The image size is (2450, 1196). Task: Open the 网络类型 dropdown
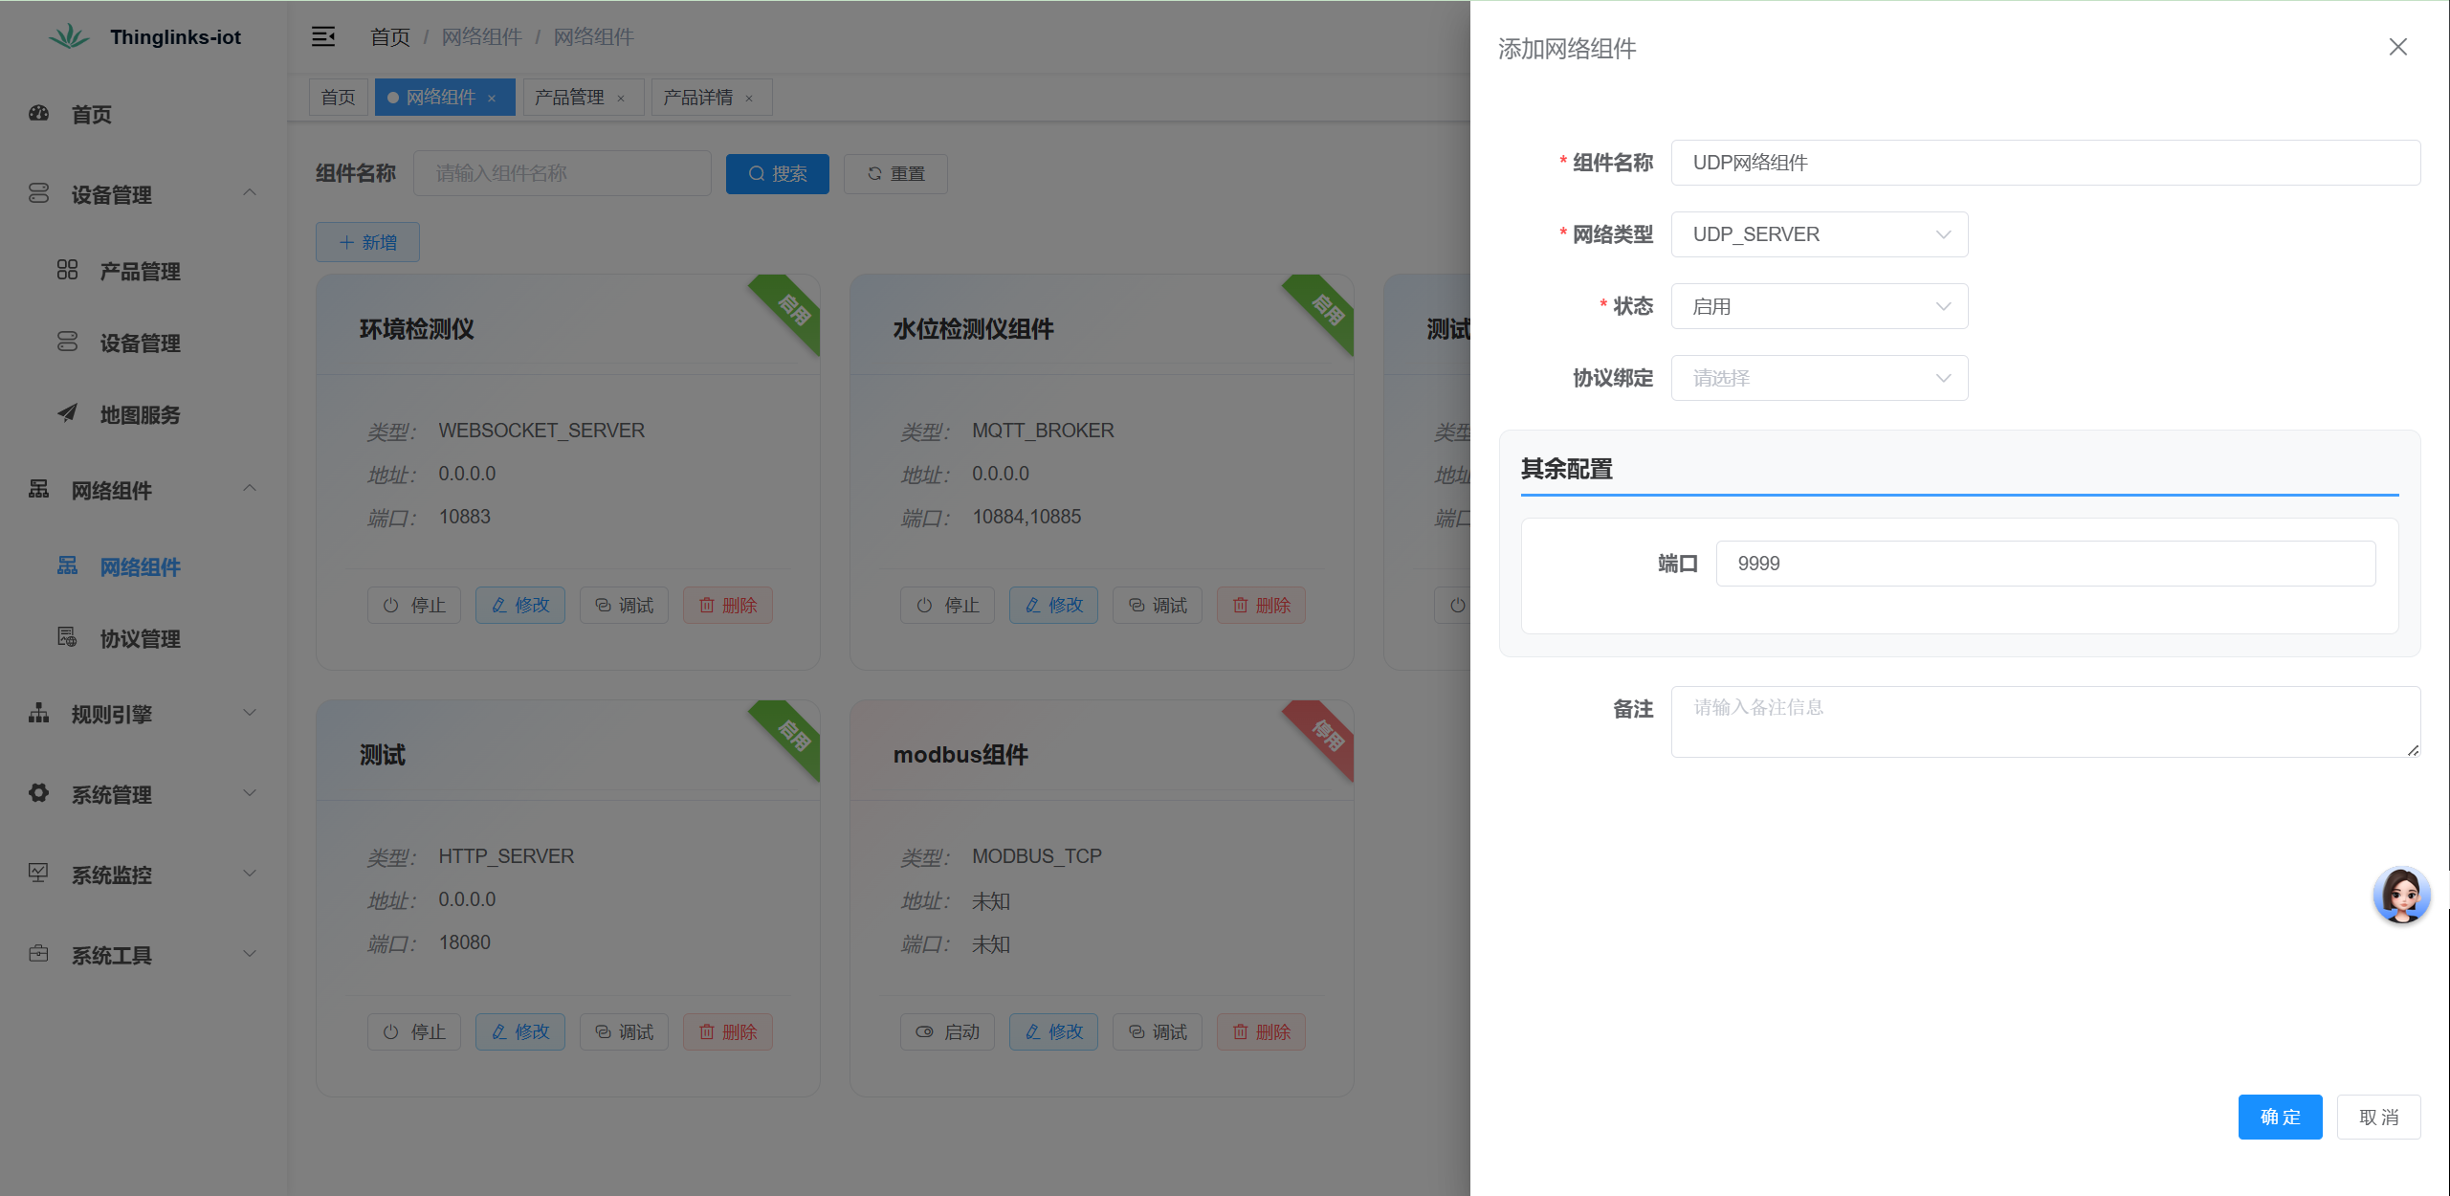point(1819,233)
